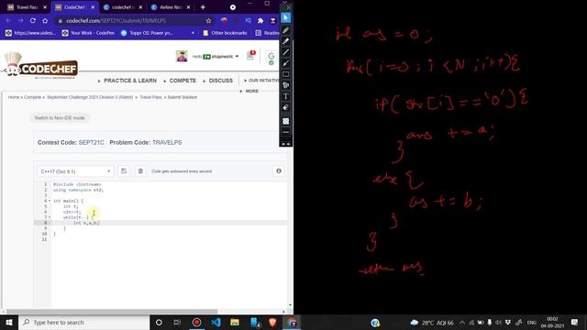587x330 pixels.
Task: Open line width option in annotation toolbar
Action: click(x=285, y=132)
